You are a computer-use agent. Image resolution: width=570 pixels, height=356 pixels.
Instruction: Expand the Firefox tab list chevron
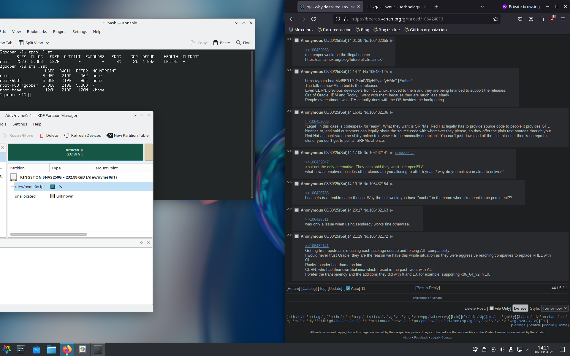coord(482,7)
